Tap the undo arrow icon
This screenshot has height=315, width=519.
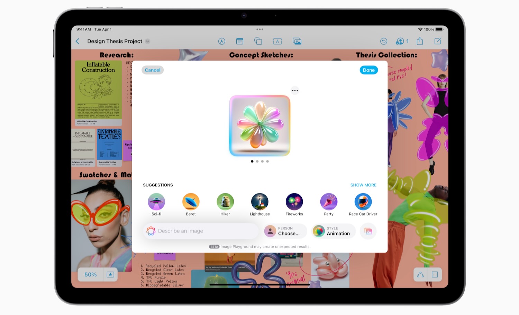[383, 41]
